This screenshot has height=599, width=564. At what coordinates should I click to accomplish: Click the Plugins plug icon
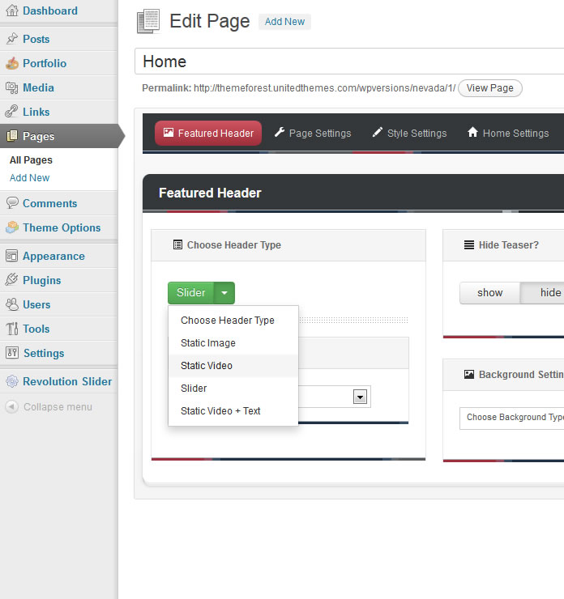[x=11, y=280]
